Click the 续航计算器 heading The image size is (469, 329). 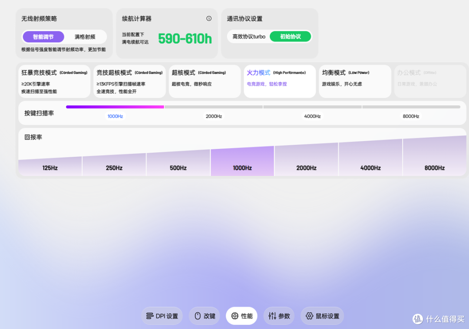137,19
